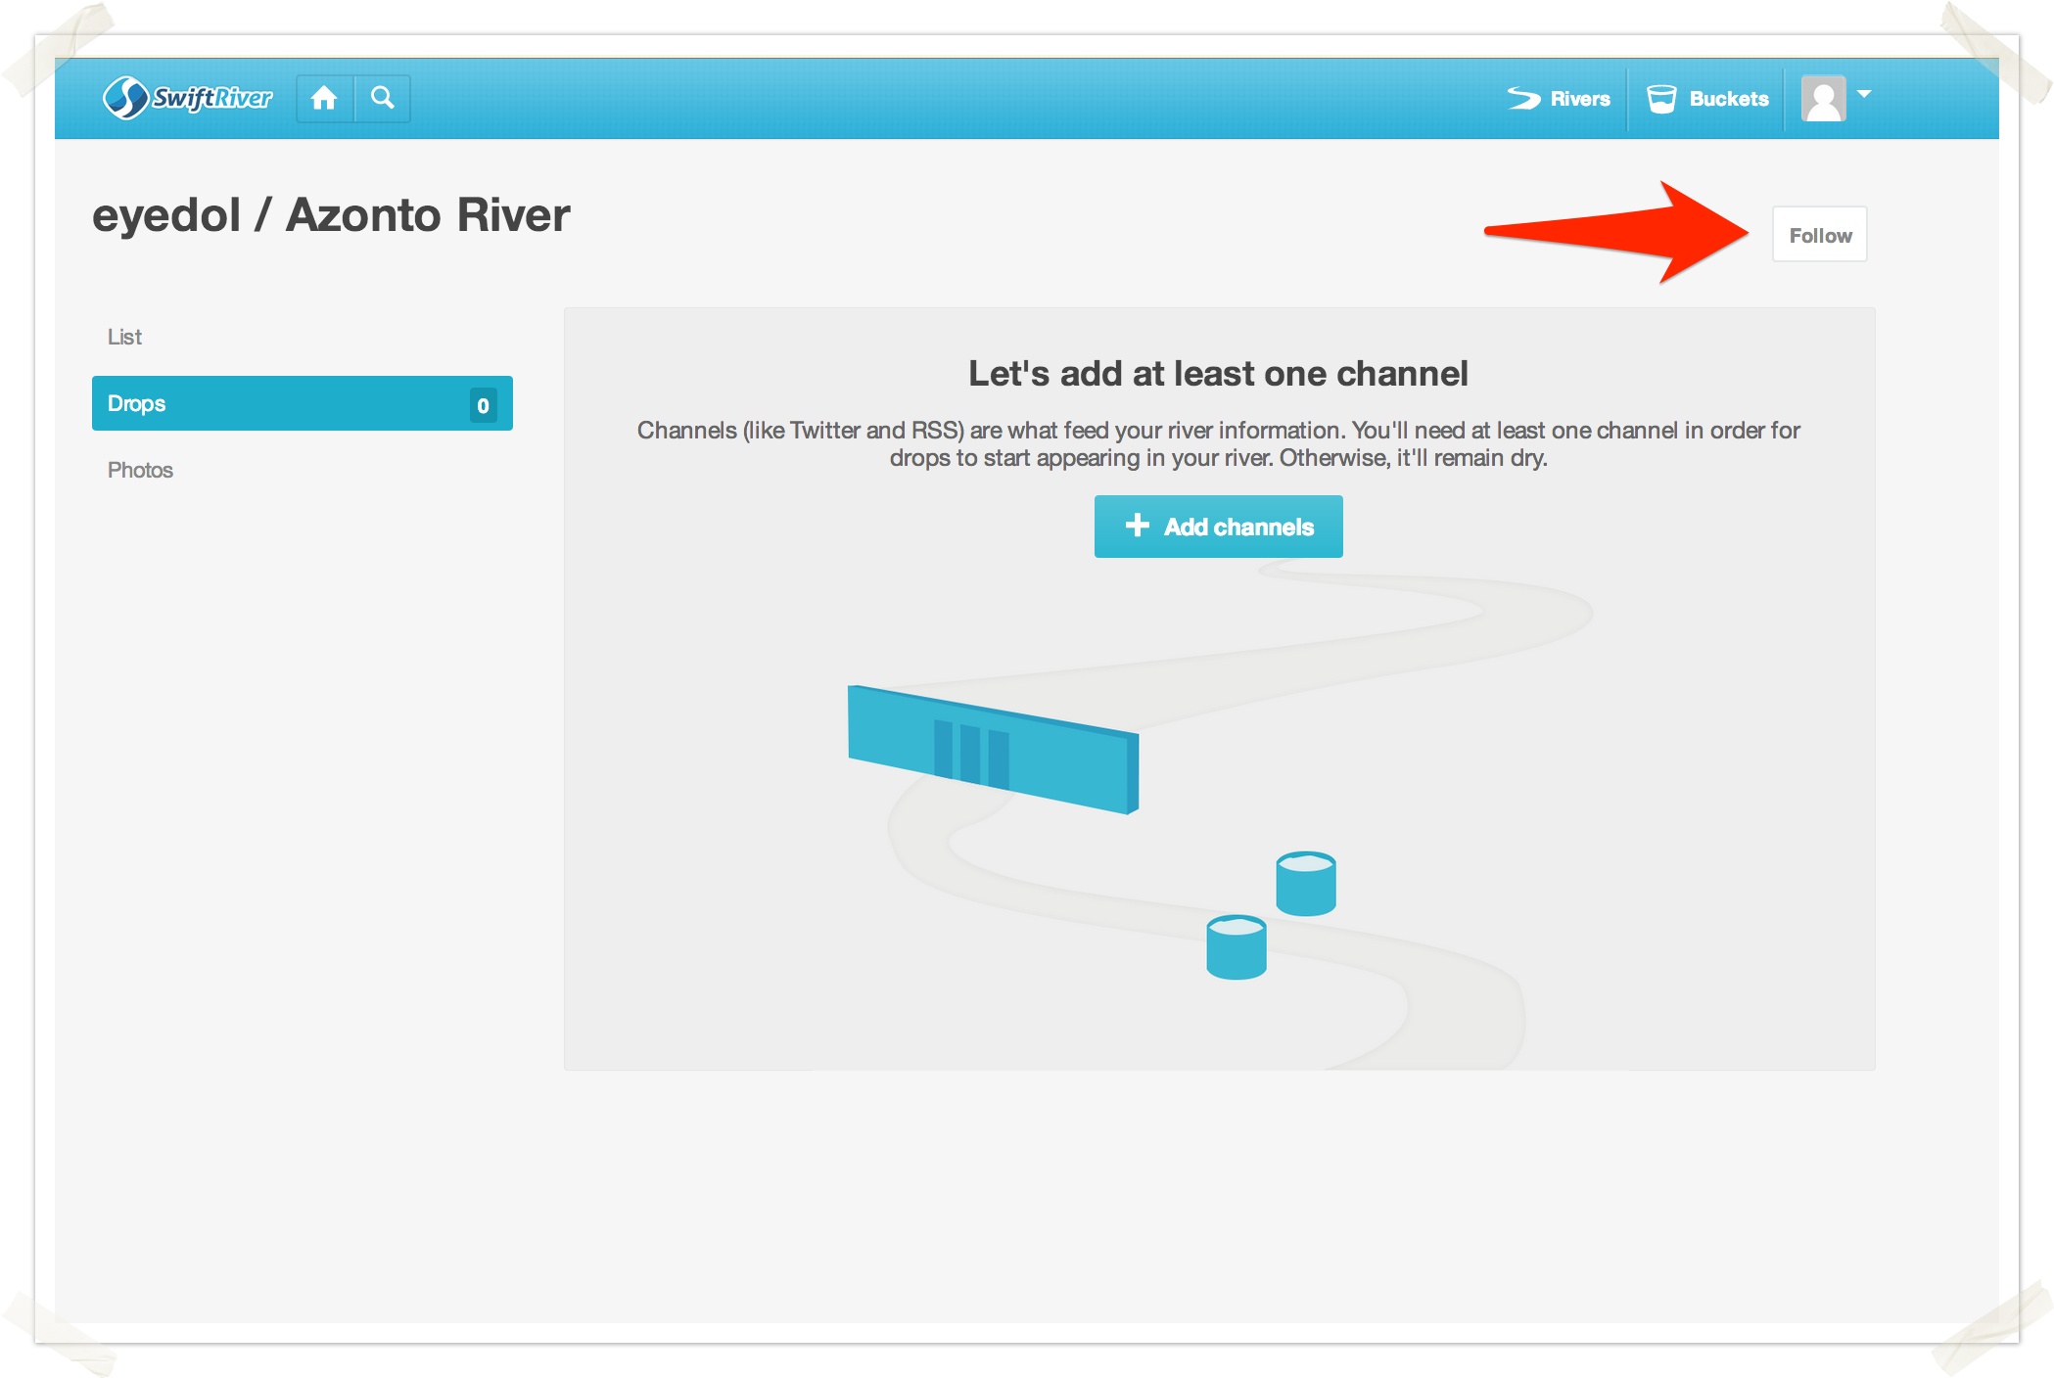Expand the user account dropdown arrow
Viewport: 2054px width, 1378px height.
coord(1864,94)
